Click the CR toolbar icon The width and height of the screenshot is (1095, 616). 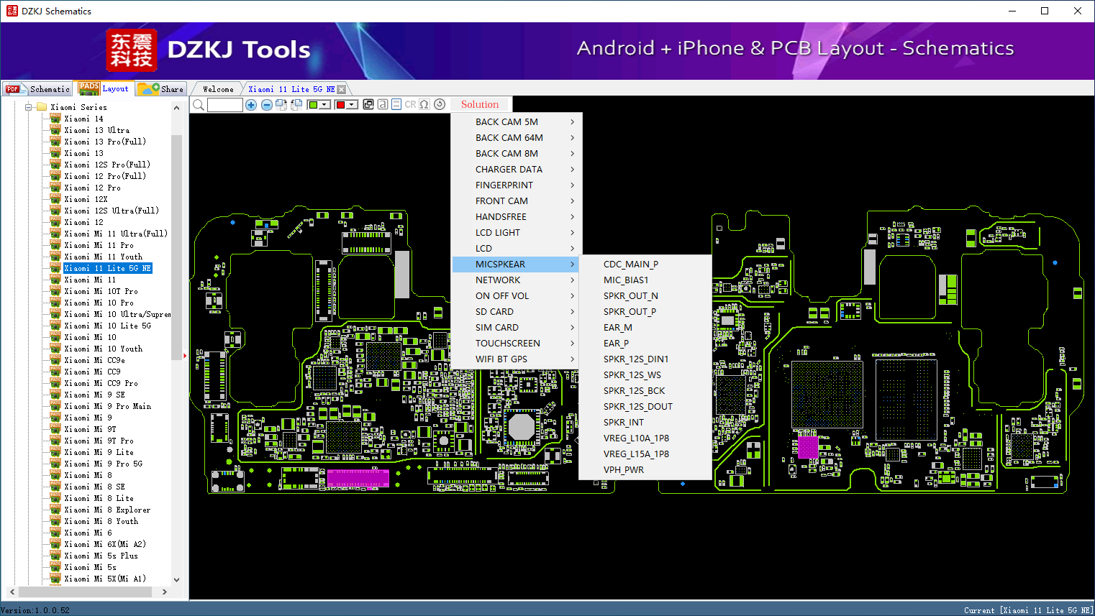point(410,104)
